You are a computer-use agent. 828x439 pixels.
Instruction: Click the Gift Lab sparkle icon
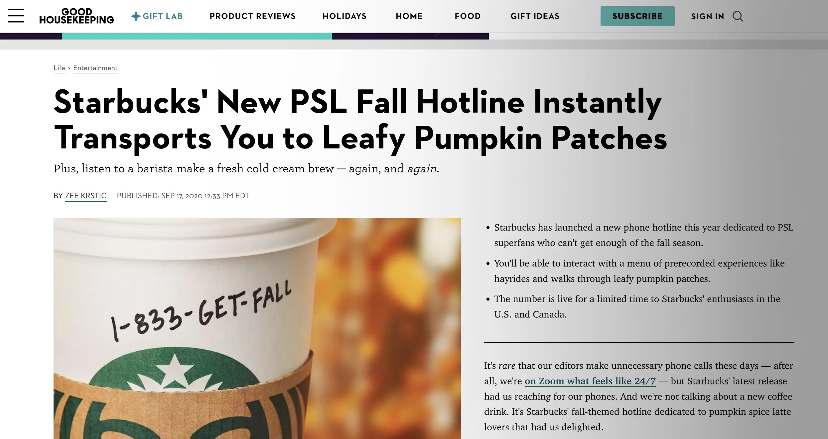(136, 16)
